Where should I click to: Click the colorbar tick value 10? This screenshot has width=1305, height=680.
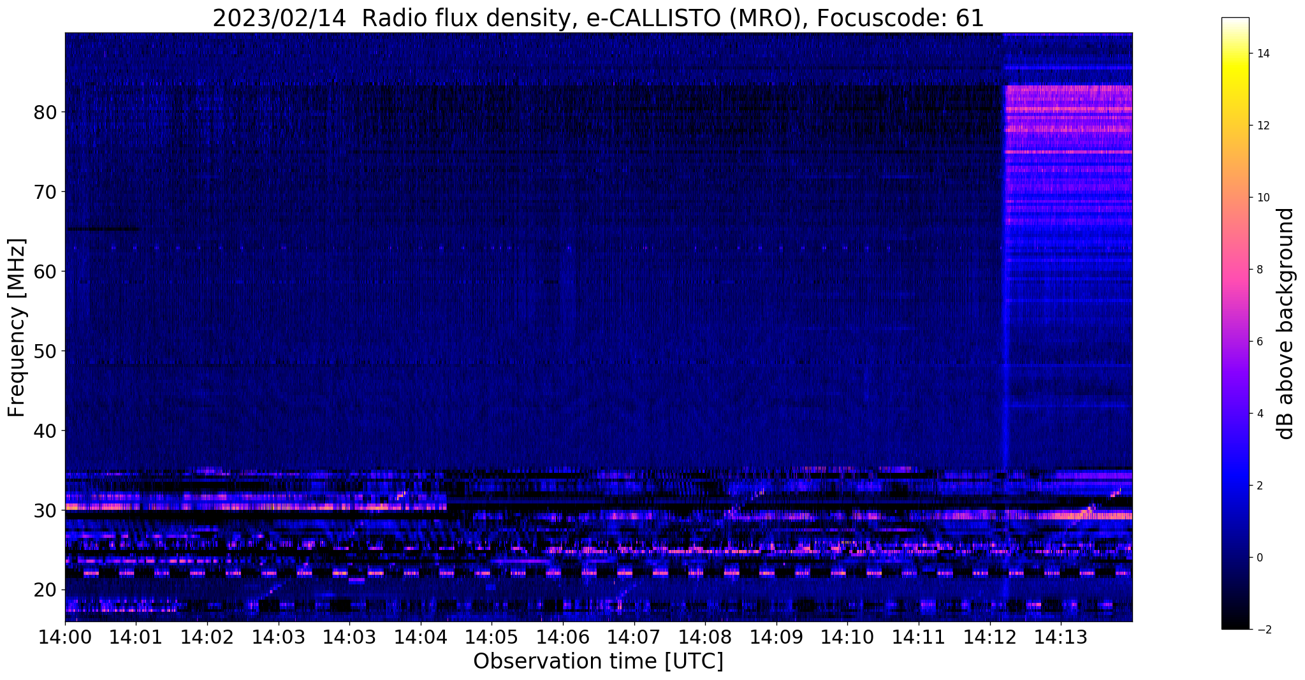tap(1262, 198)
